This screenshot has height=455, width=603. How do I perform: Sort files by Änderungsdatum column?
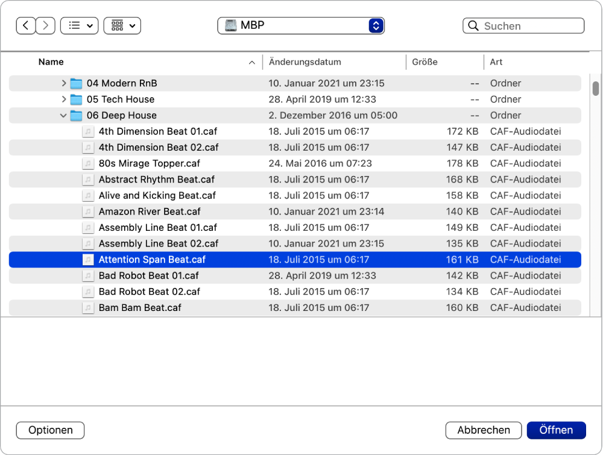tap(305, 62)
